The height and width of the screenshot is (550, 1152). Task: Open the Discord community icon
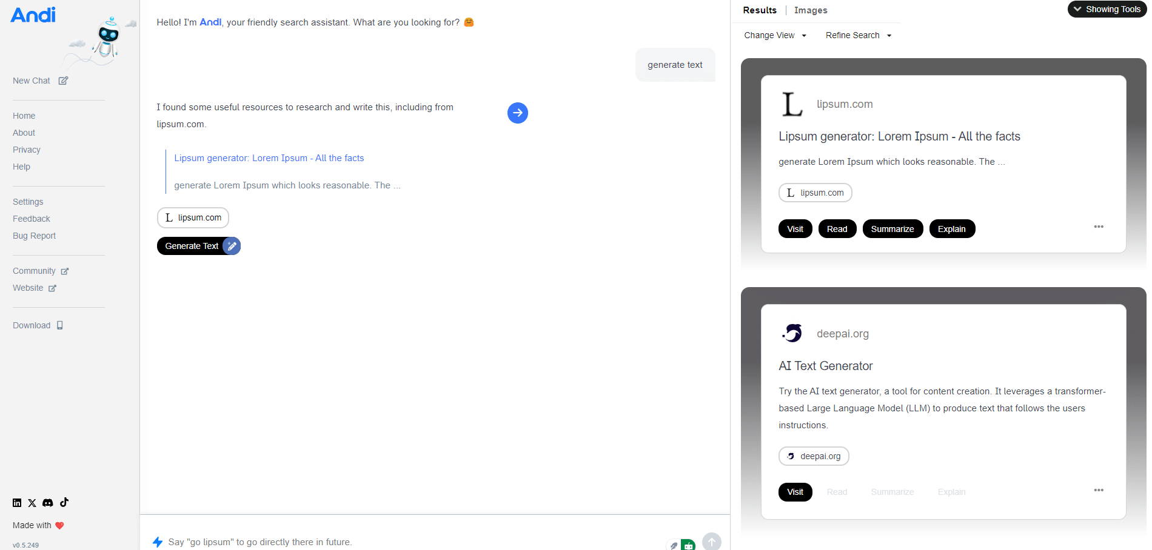[48, 503]
